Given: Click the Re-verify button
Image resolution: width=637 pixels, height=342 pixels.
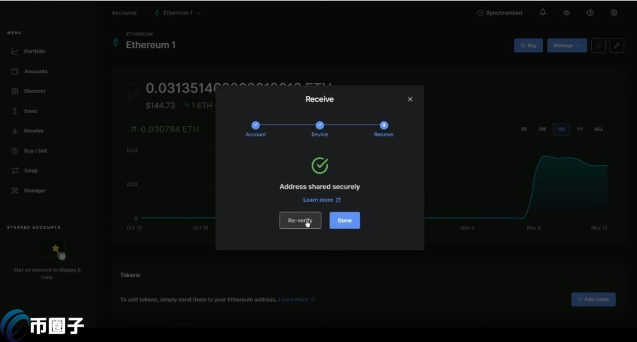Looking at the screenshot, I should [x=300, y=220].
